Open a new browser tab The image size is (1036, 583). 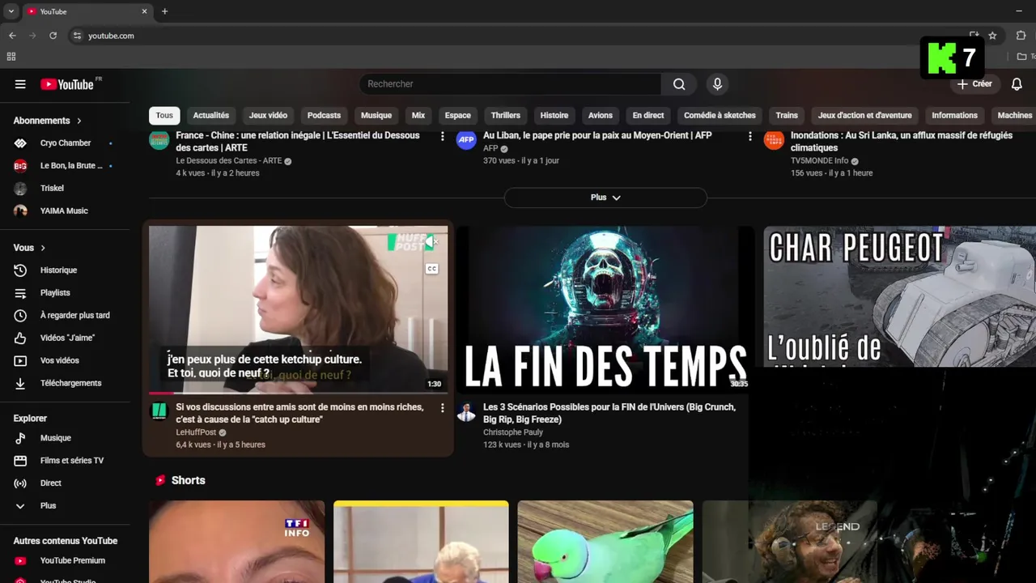pyautogui.click(x=164, y=11)
